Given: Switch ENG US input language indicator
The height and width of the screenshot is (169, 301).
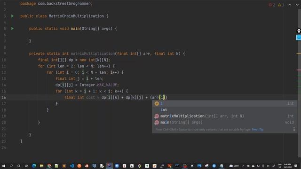Looking at the screenshot, I should 280,166.
